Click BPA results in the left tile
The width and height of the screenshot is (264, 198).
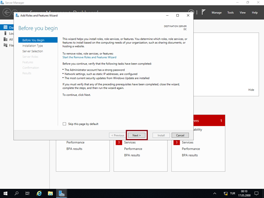pos(74,149)
